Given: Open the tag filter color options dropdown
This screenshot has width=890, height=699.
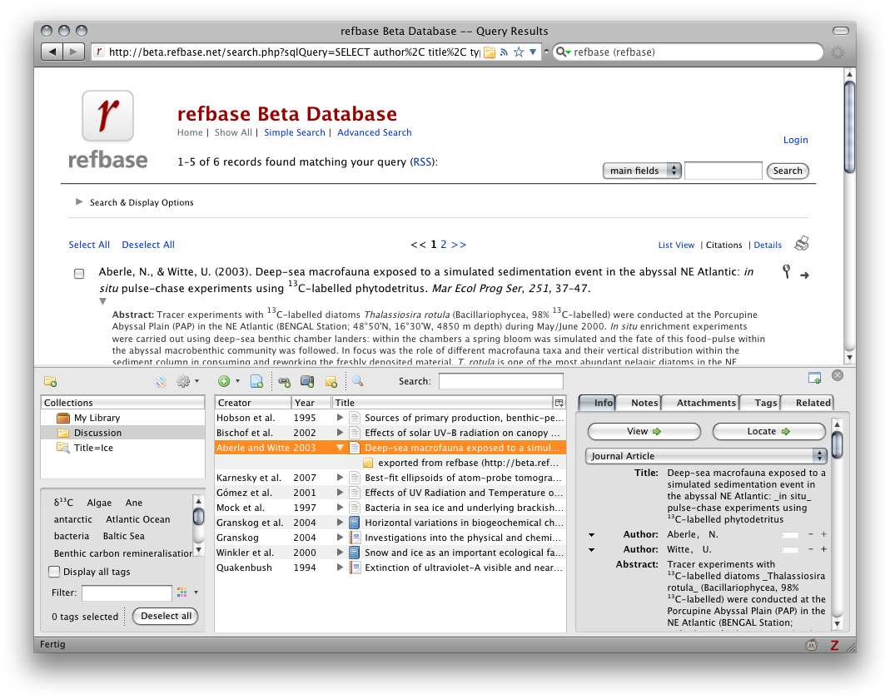Looking at the screenshot, I should click(188, 592).
